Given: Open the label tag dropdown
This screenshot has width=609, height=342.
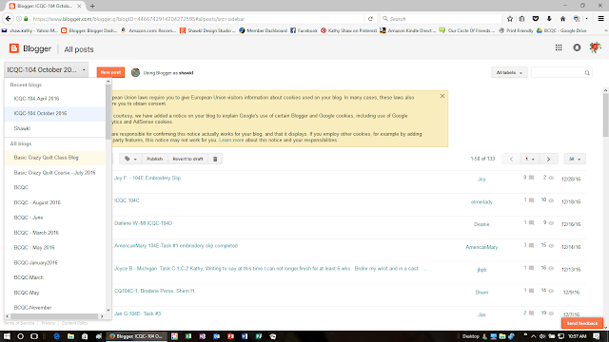Looking at the screenshot, I should coord(130,159).
